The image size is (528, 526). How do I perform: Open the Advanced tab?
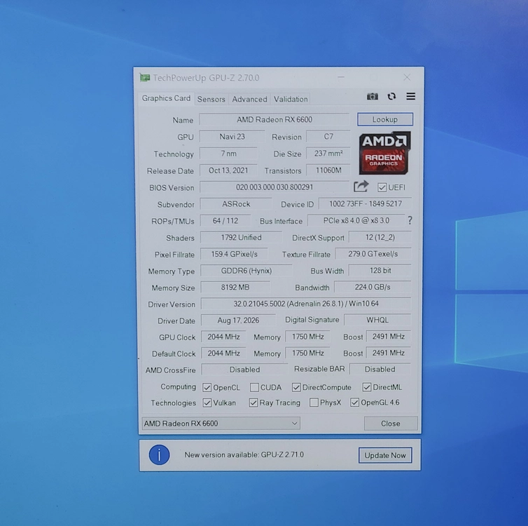249,99
